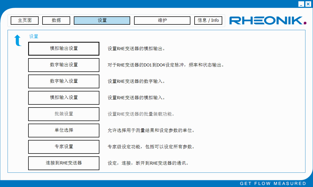Screen dimensions: 313x187
Task: Click the DO1 到 DO4 description text
Action: pyautogui.click(x=166, y=65)
